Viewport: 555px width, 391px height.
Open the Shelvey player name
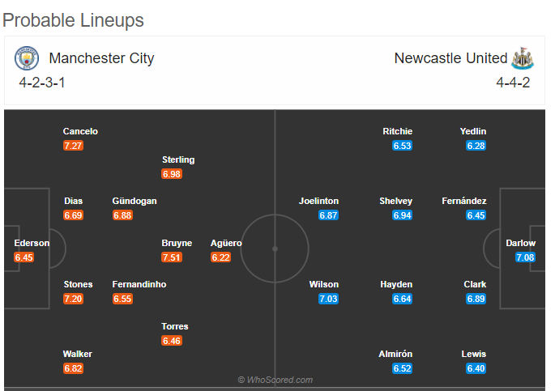coord(395,201)
